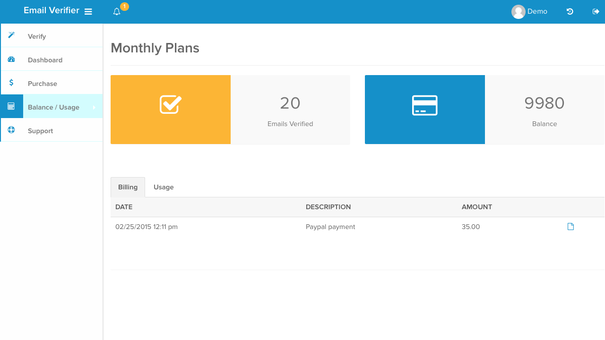Click the Dashboard gauge icon in sidebar
Screen dimensions: 605x340
click(11, 59)
